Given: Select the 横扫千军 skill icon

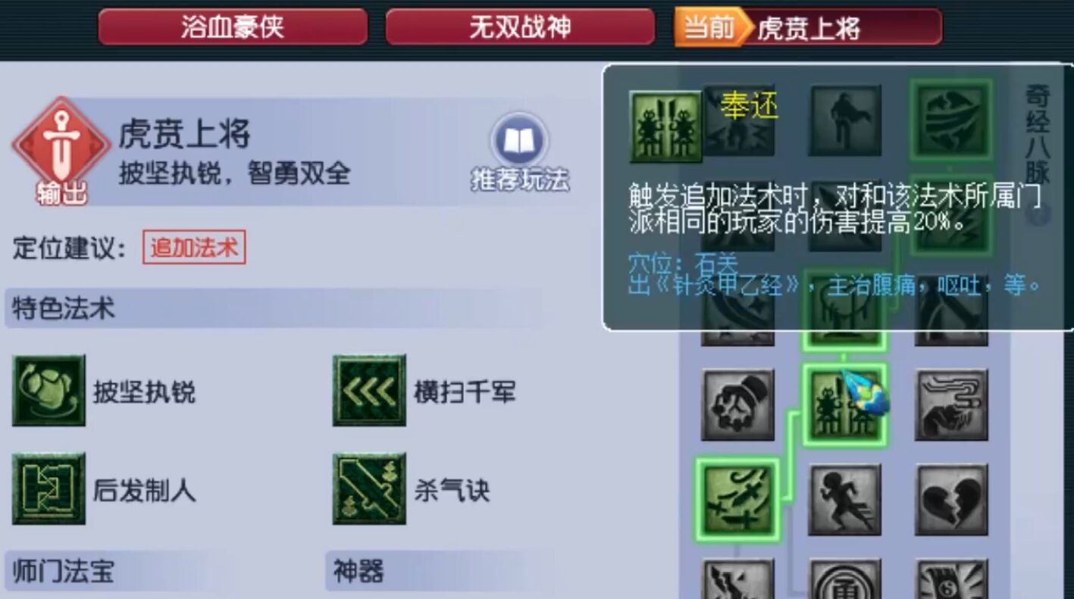Looking at the screenshot, I should tap(369, 391).
